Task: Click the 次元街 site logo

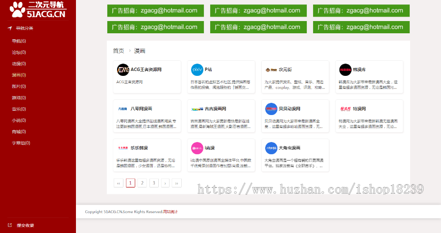Action: pos(271,70)
